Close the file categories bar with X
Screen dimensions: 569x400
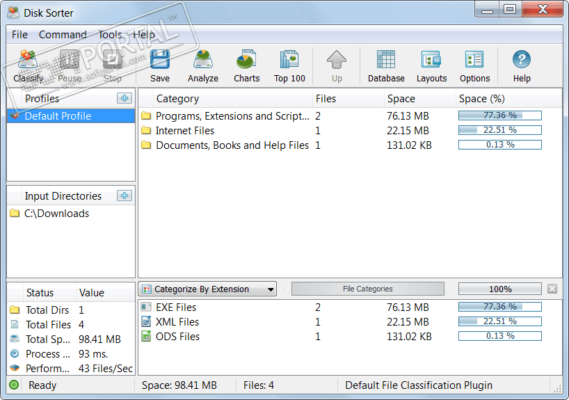[x=552, y=289]
